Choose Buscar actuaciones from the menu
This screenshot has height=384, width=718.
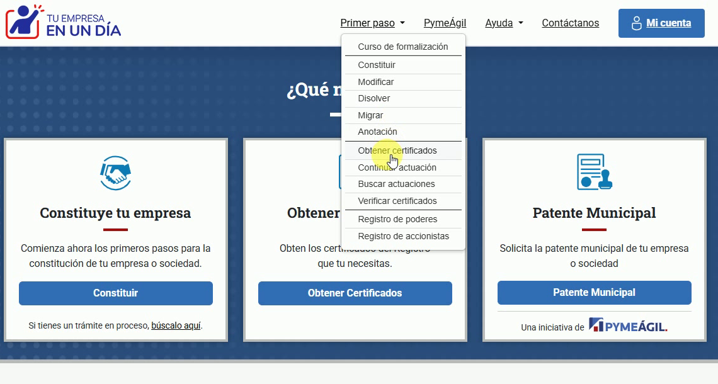(403, 184)
